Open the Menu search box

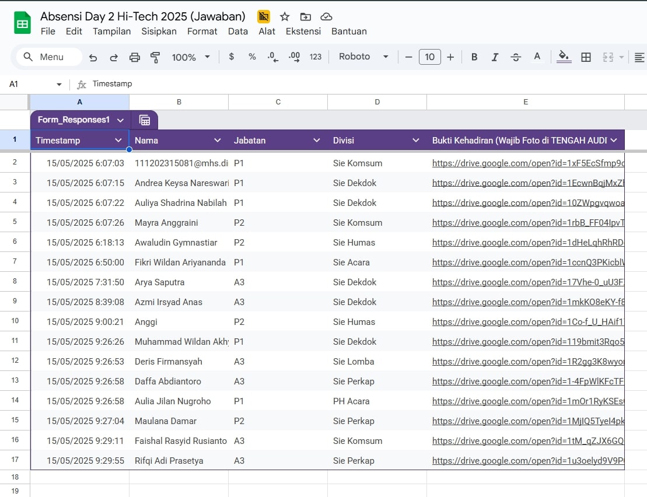tap(48, 57)
